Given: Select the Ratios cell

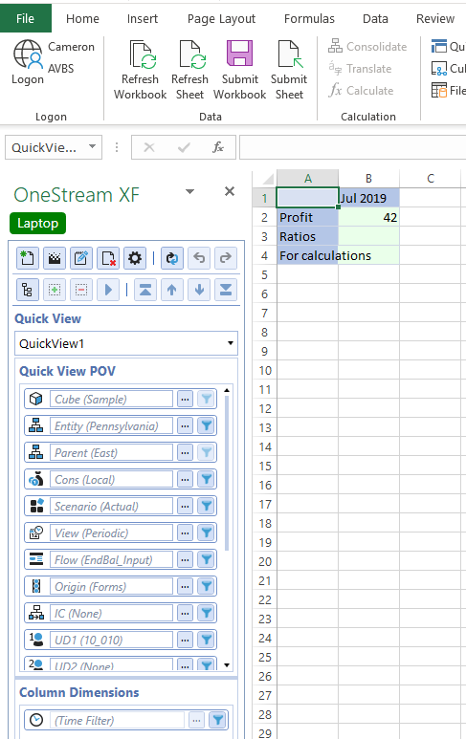Looking at the screenshot, I should 307,236.
